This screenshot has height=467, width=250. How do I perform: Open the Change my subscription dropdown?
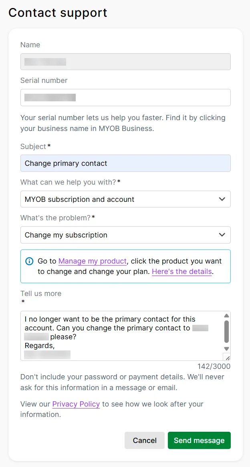point(125,235)
